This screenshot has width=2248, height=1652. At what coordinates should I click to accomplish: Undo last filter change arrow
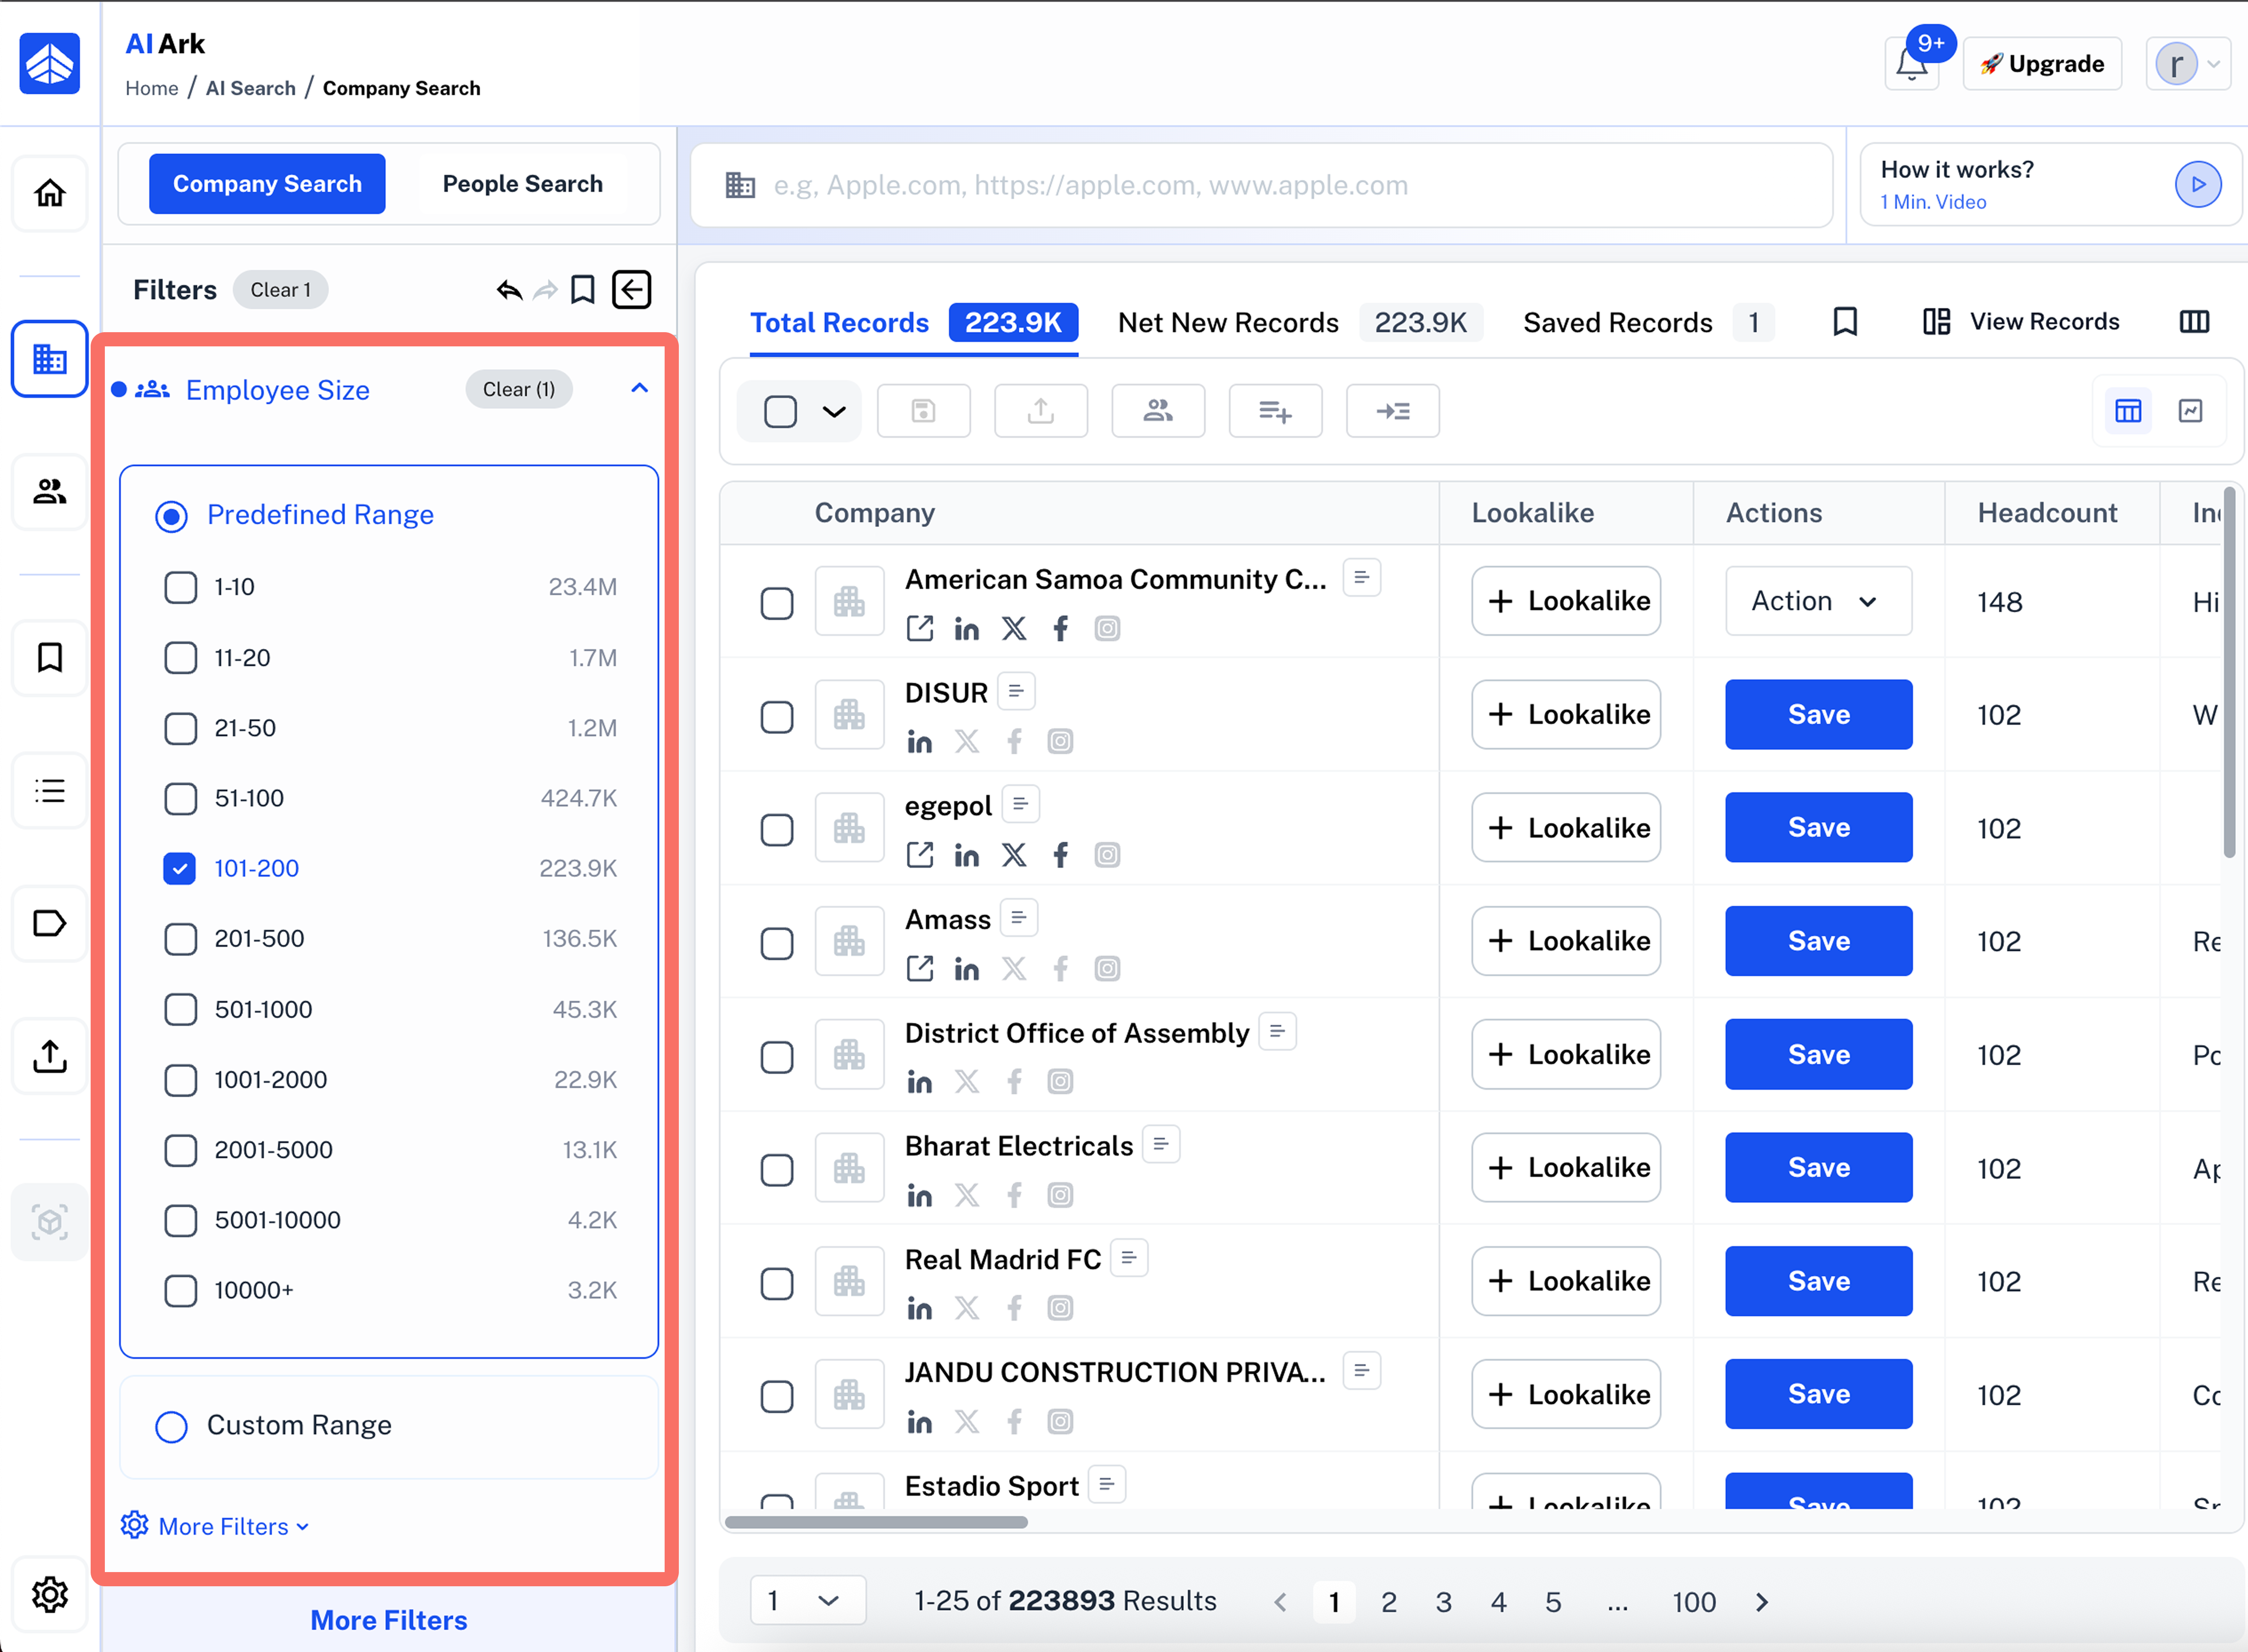[x=509, y=290]
